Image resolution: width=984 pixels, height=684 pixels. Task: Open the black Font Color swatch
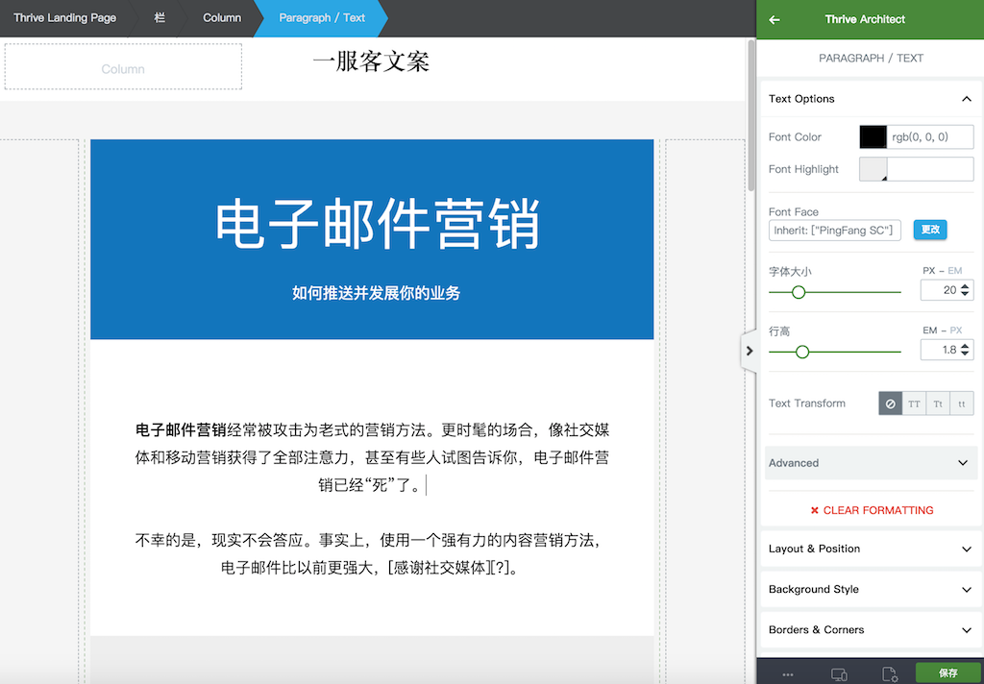click(873, 137)
